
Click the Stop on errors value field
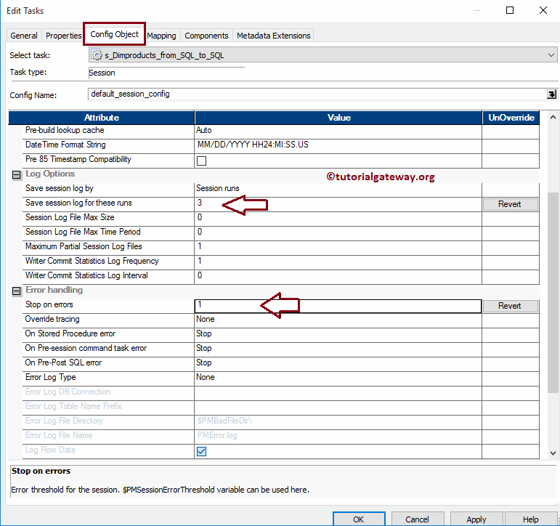(x=338, y=306)
